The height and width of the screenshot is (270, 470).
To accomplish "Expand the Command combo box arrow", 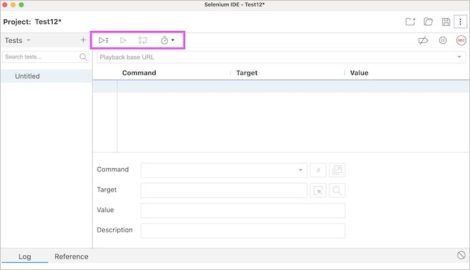I will point(301,170).
